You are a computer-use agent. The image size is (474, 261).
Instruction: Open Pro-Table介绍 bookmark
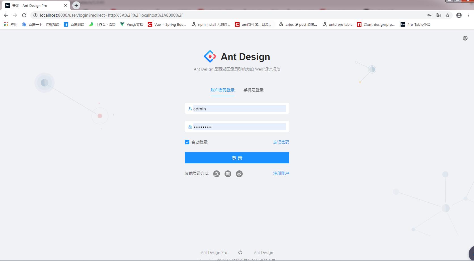click(415, 25)
